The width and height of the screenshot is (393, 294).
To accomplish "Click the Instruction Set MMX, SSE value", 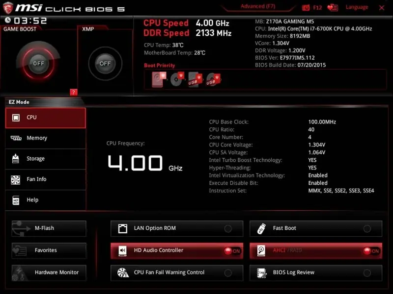I will (x=341, y=191).
